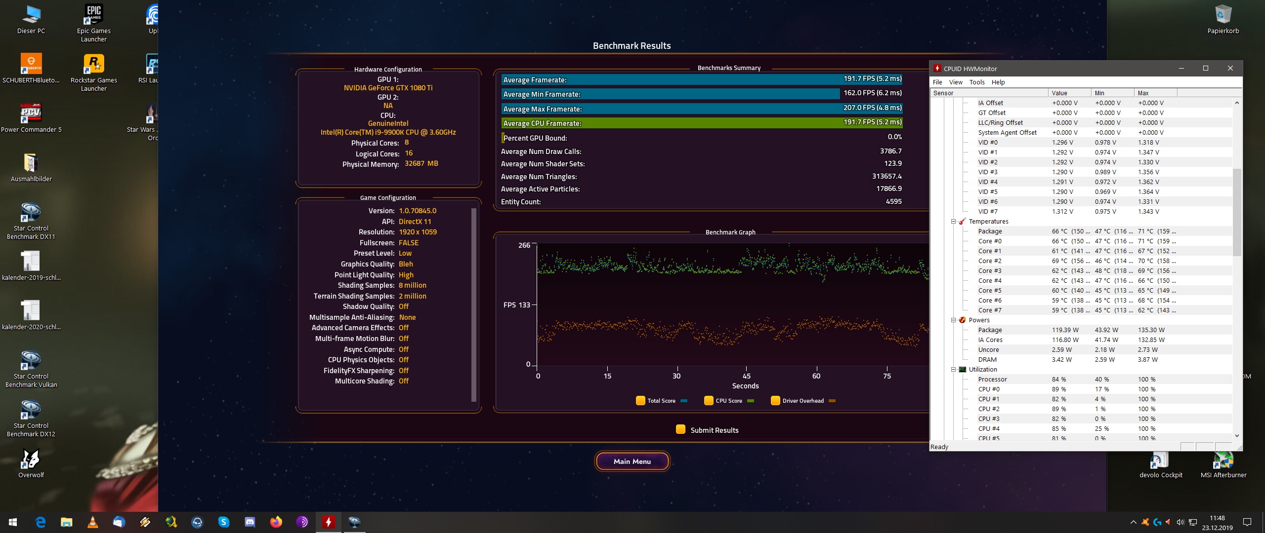The height and width of the screenshot is (533, 1265).
Task: Toggle the Total Score graph checkbox
Action: click(x=640, y=400)
